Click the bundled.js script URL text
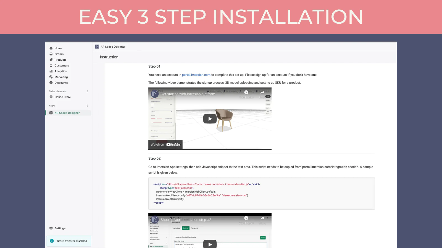 pyautogui.click(x=208, y=184)
